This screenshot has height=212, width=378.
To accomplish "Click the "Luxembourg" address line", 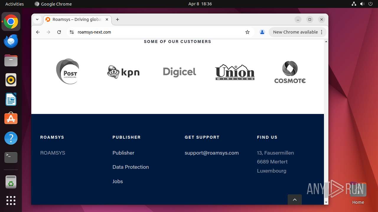I will [272, 171].
